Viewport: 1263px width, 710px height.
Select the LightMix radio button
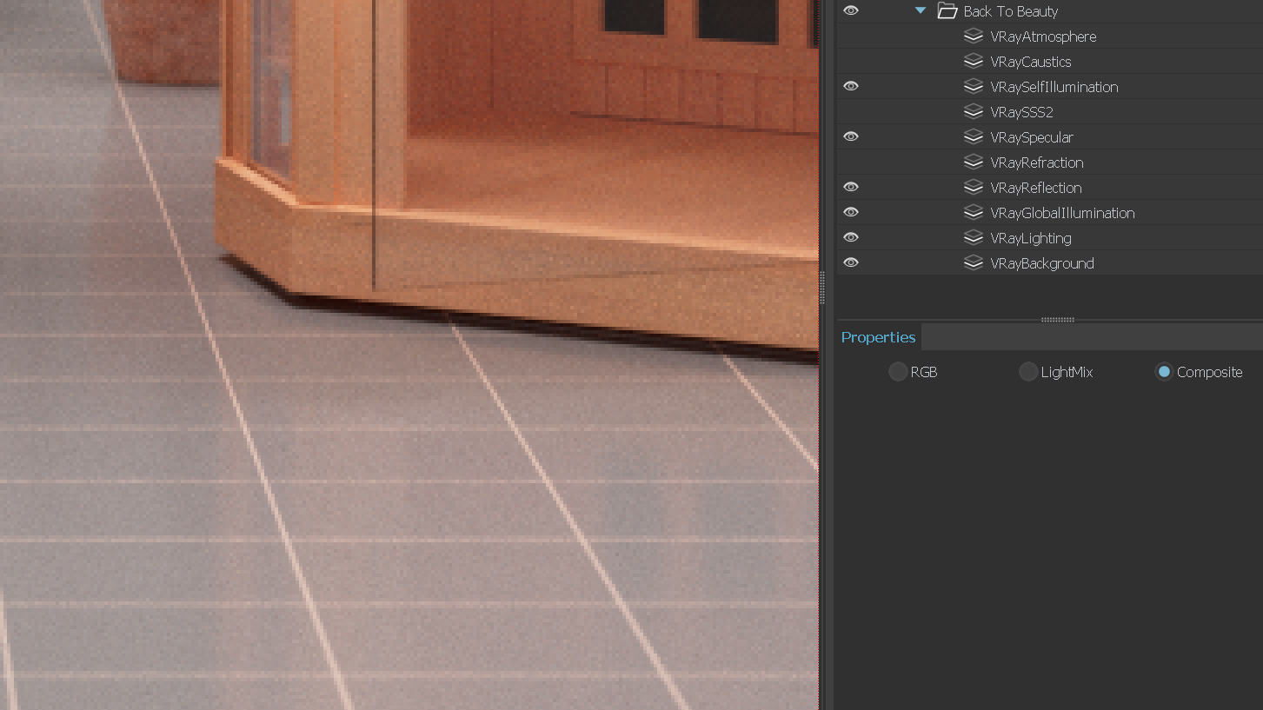[x=1028, y=372]
